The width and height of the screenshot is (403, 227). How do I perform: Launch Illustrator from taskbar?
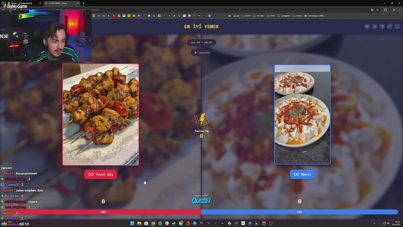[x=215, y=223]
